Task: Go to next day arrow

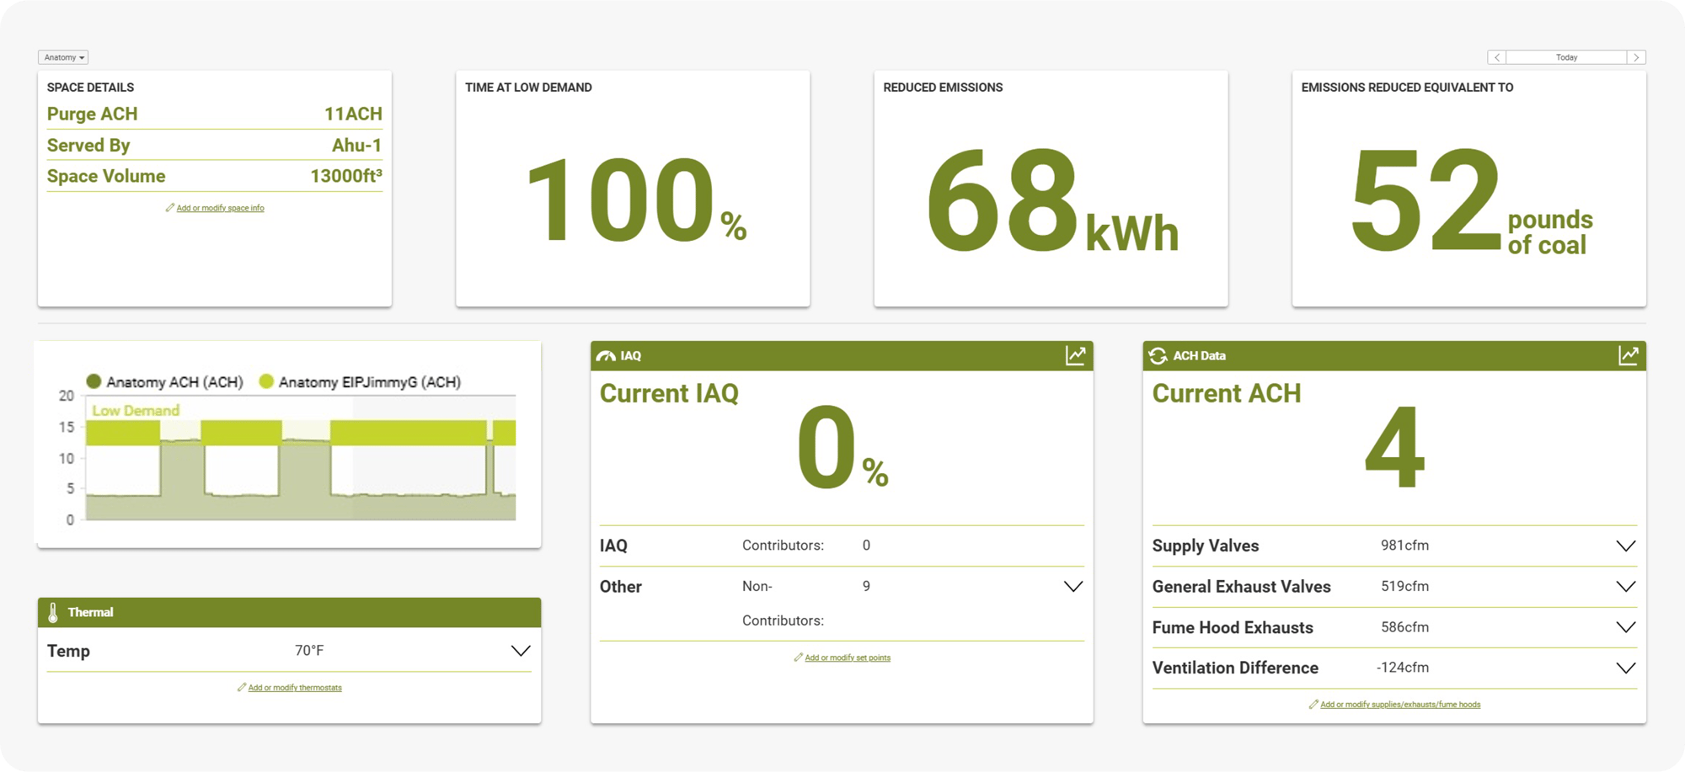Action: (1636, 57)
